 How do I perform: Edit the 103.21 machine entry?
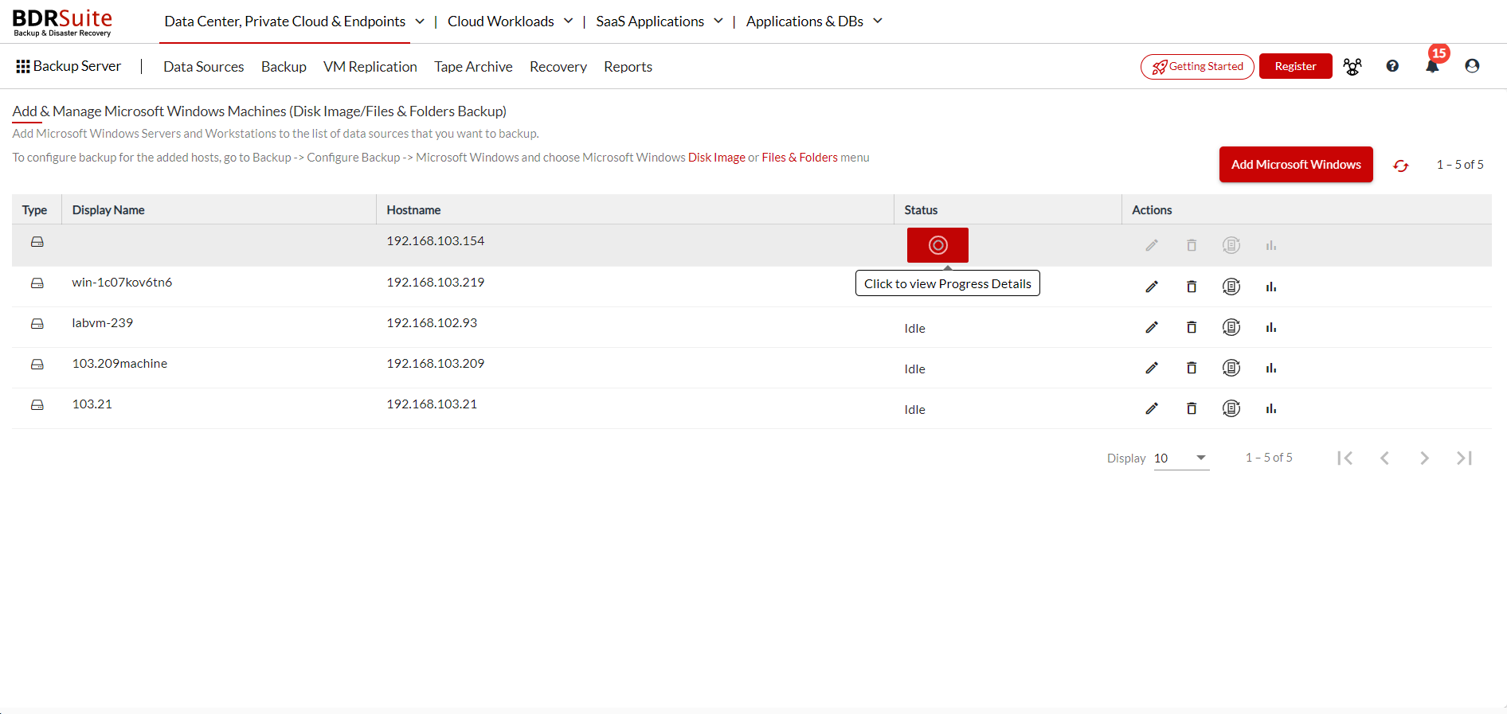(1152, 408)
